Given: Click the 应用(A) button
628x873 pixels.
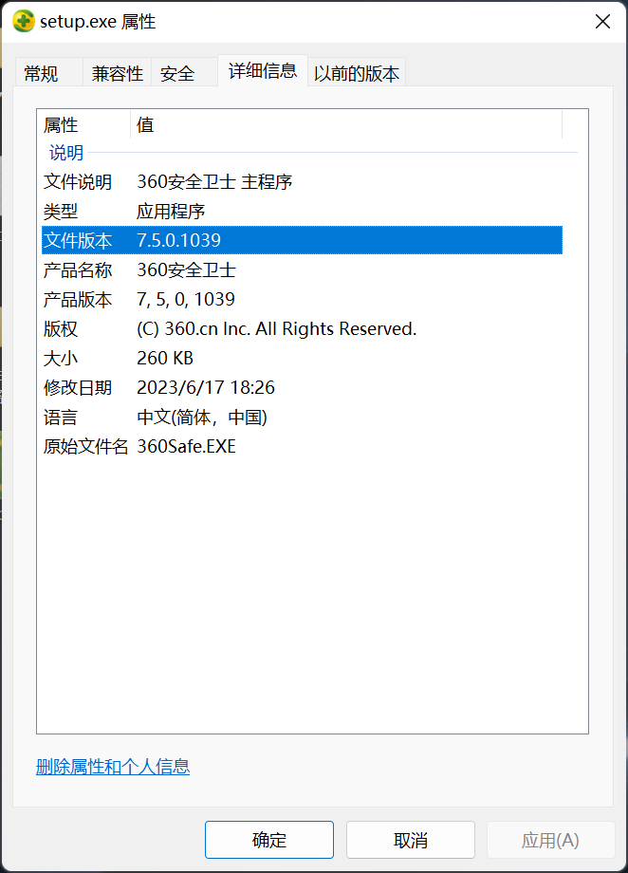Looking at the screenshot, I should click(x=550, y=839).
